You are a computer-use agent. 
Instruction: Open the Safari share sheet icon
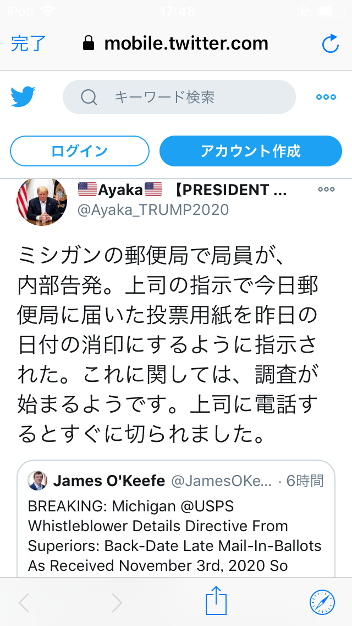(216, 601)
